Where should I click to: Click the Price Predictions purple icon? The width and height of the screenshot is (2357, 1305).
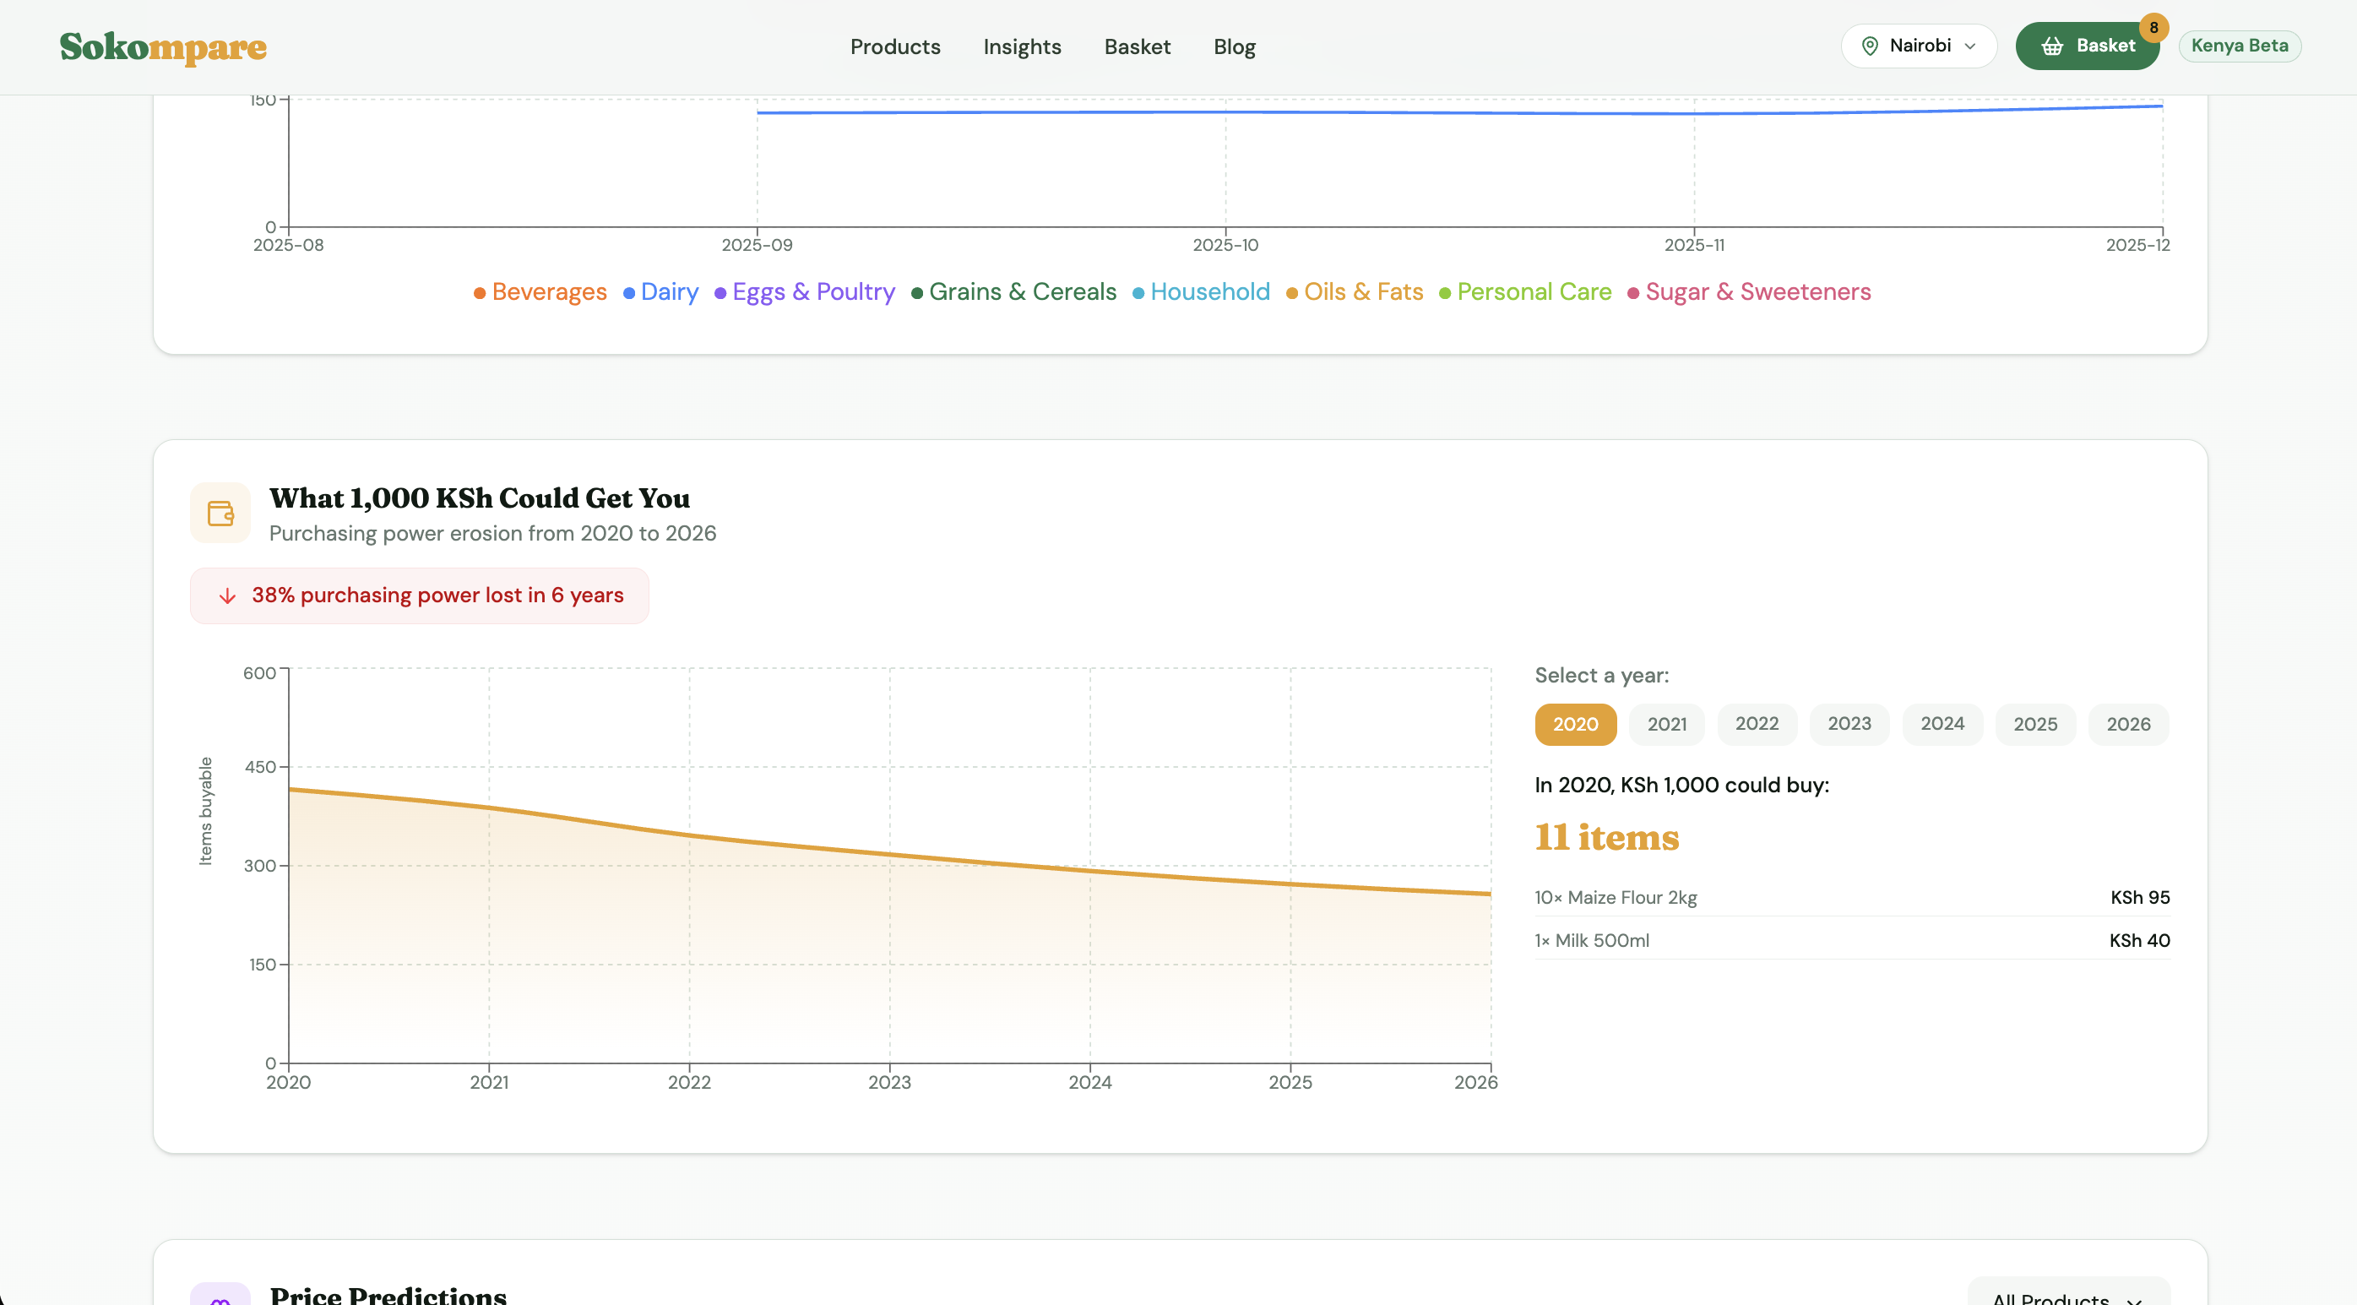tap(220, 1294)
